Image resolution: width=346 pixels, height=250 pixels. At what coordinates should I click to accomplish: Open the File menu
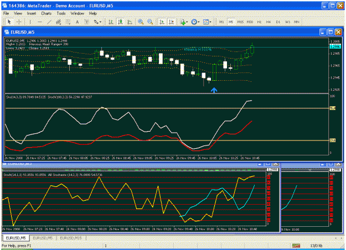tap(6, 13)
